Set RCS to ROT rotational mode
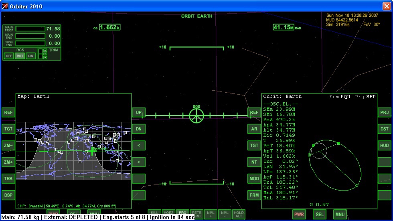This screenshot has height=221, width=393. pos(20,56)
